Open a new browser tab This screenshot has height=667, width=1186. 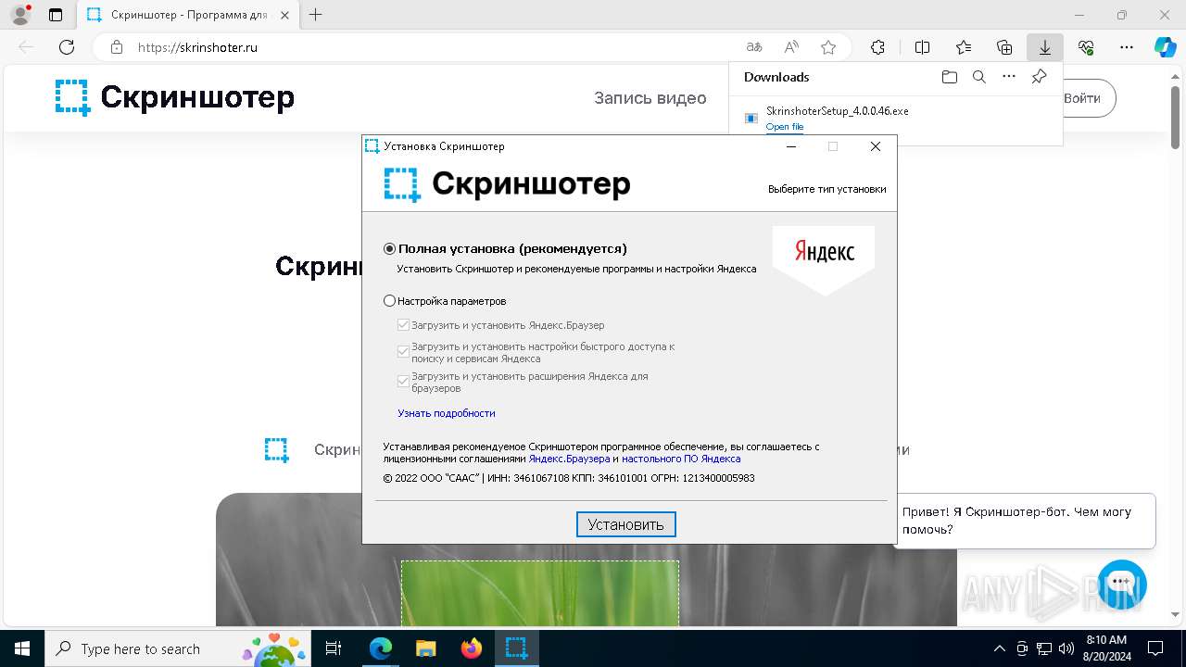coord(316,15)
